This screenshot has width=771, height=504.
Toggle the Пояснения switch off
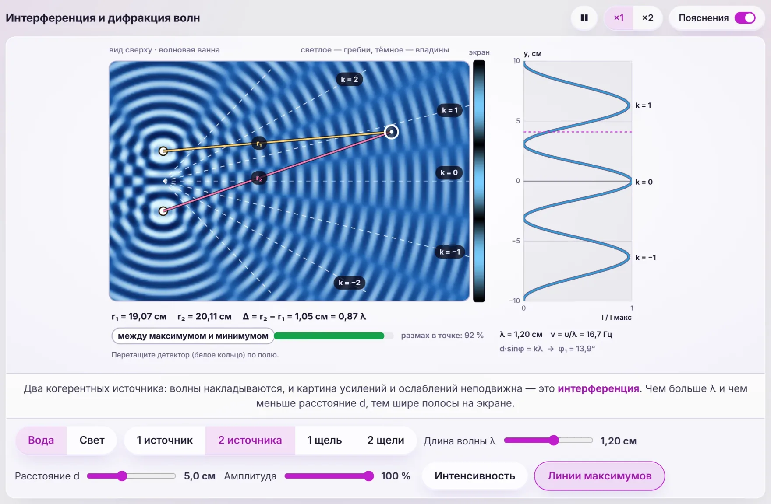point(745,18)
